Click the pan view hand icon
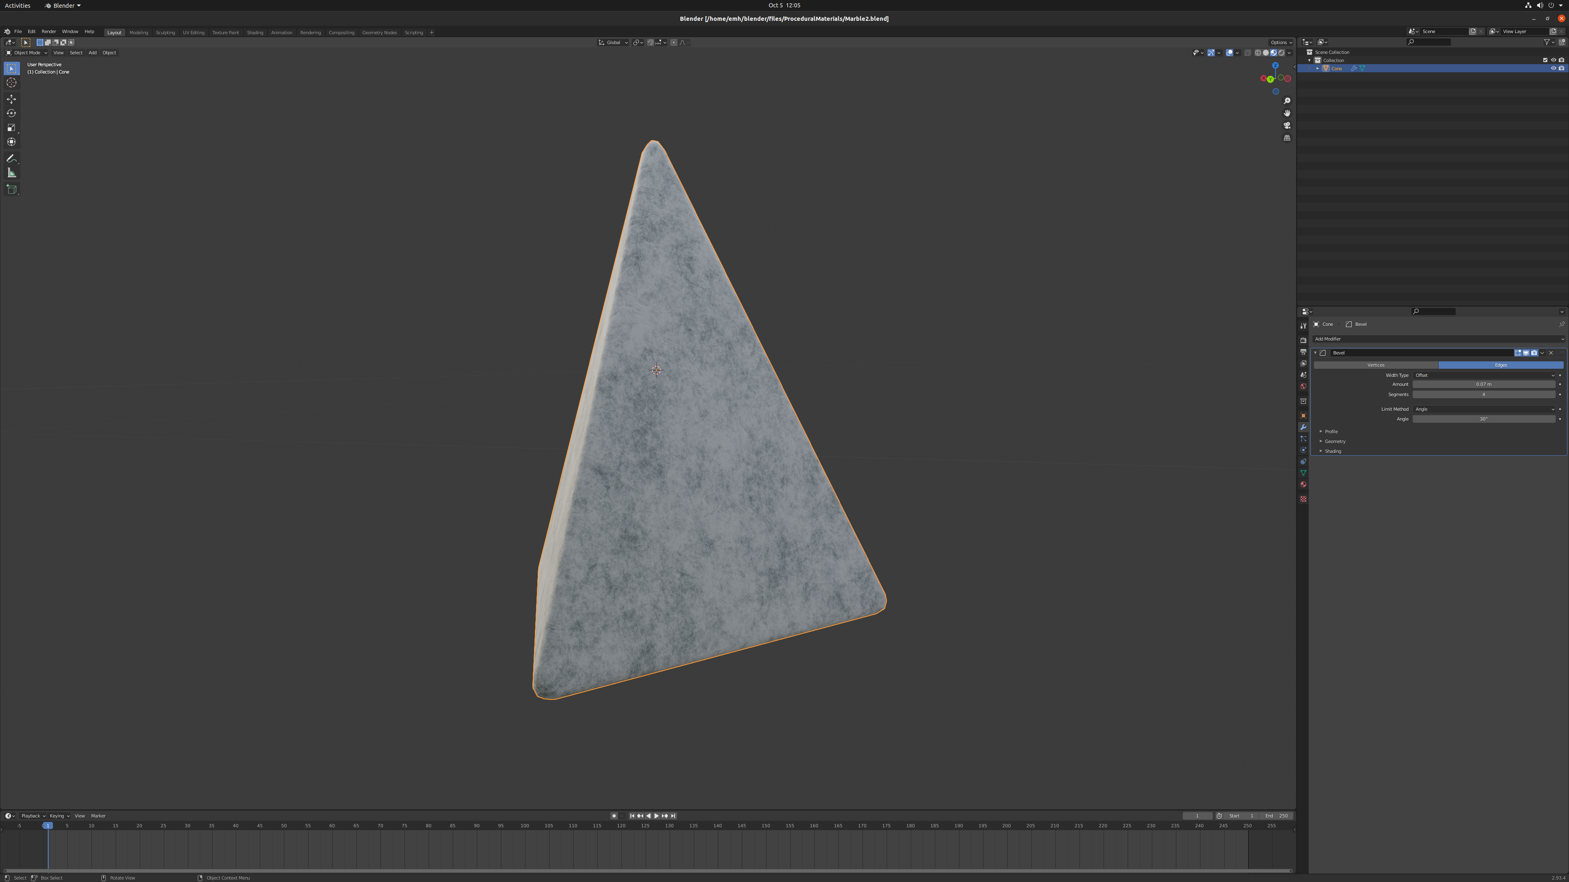 pyautogui.click(x=1287, y=113)
